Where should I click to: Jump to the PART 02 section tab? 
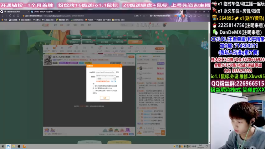119,142
